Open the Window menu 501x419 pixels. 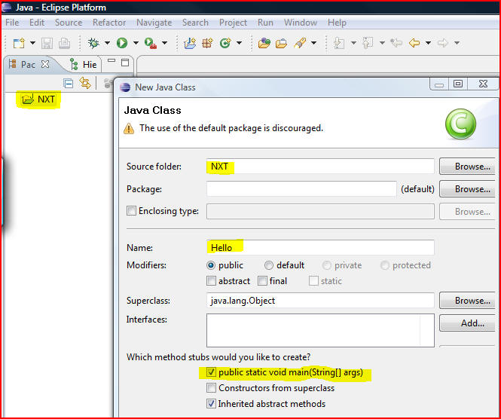[301, 23]
